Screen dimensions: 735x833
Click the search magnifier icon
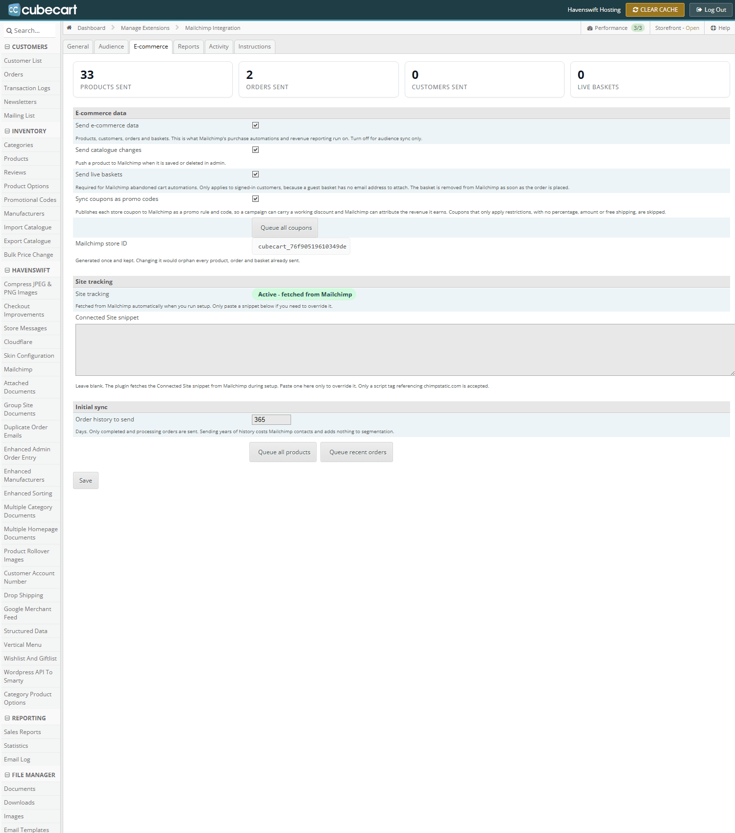pyautogui.click(x=9, y=31)
